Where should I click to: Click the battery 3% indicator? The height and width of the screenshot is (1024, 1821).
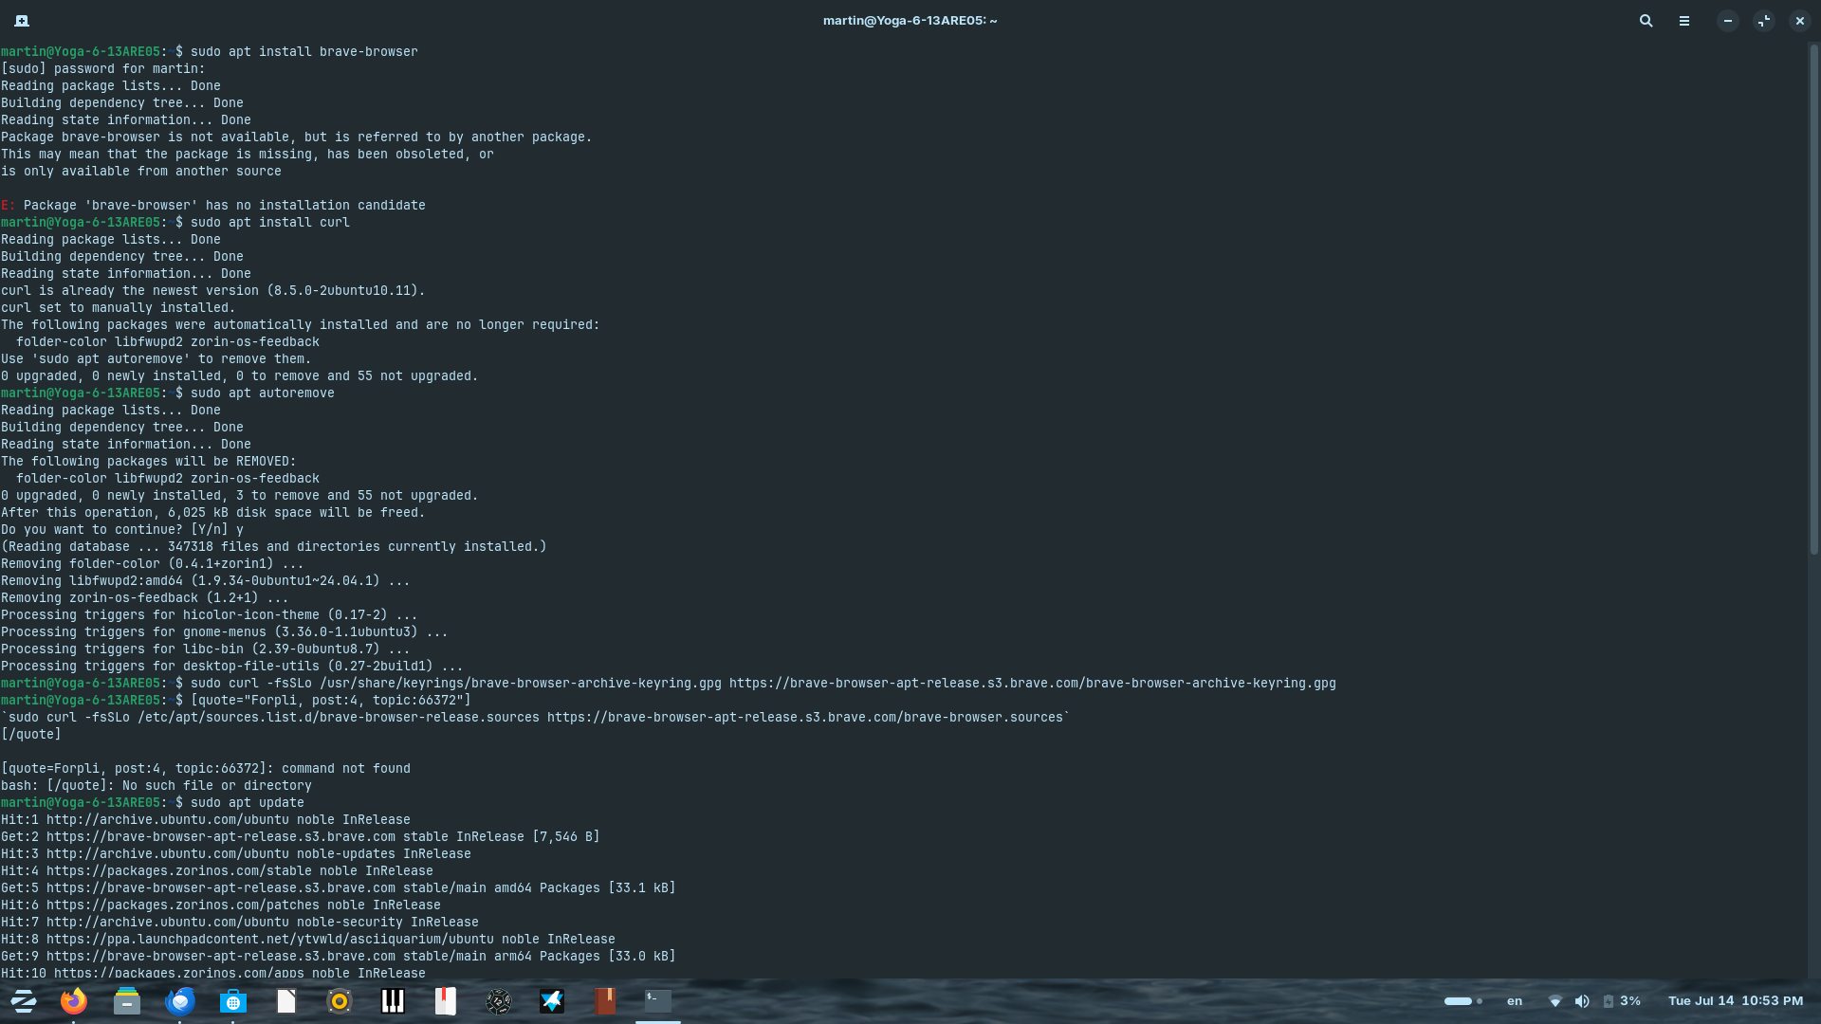1622,1001
